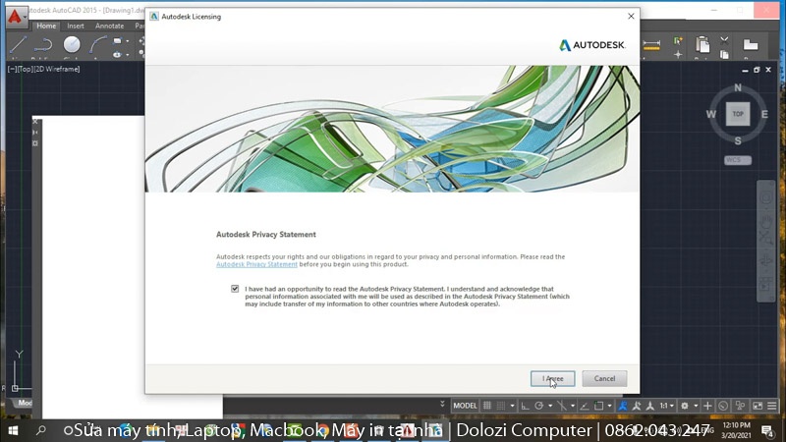Image resolution: width=786 pixels, height=442 pixels.
Task: Toggle the highlighted annotation visibility icon
Action: coord(623,406)
